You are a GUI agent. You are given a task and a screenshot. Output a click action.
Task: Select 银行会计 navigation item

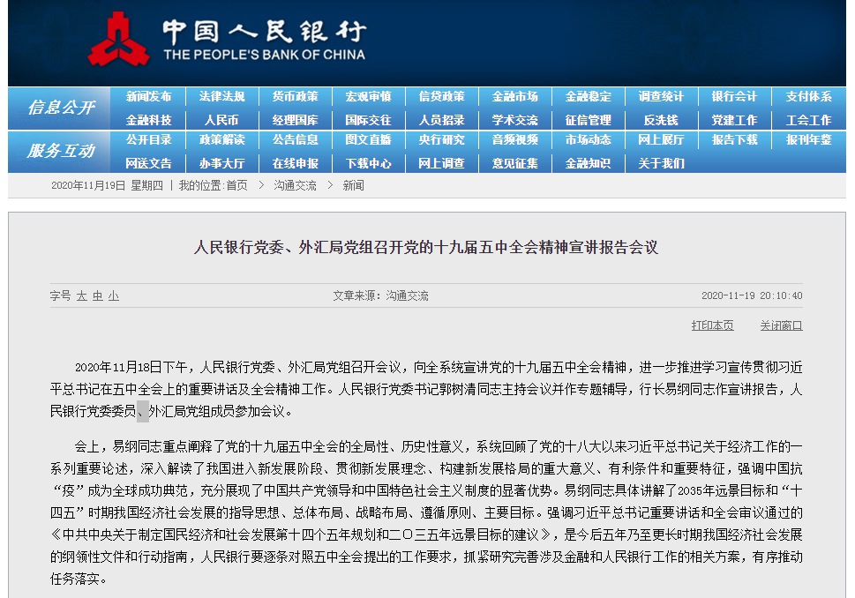734,96
